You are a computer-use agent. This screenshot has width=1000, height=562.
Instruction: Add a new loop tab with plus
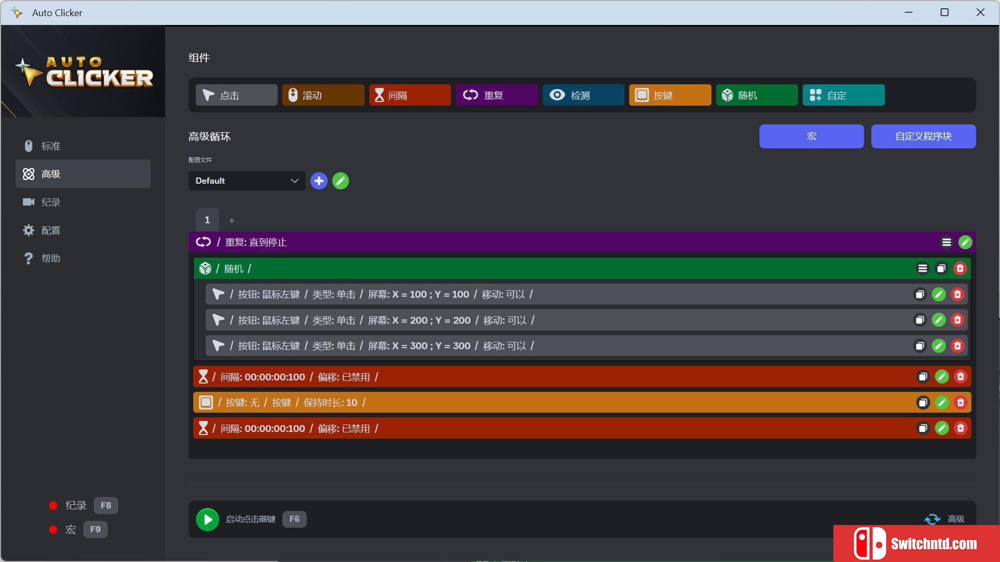click(232, 221)
